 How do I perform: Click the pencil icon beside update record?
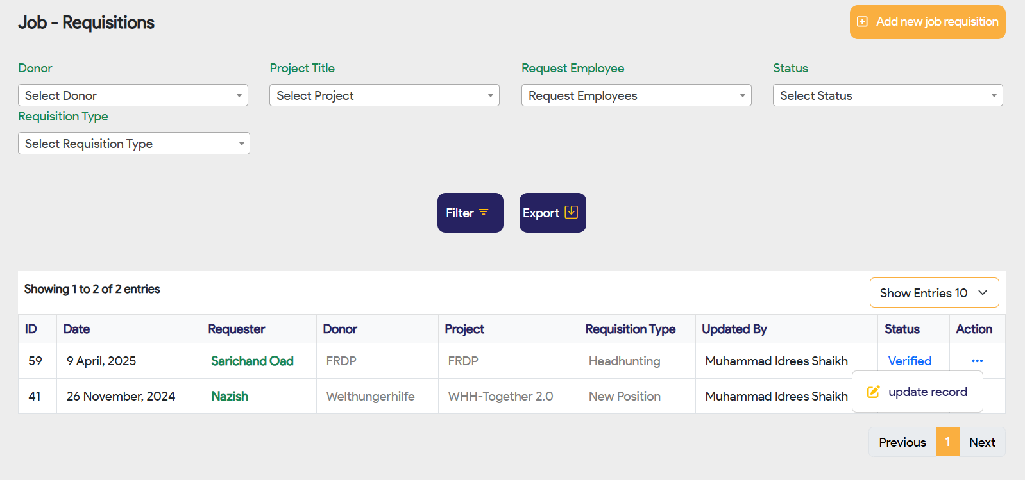coord(873,392)
